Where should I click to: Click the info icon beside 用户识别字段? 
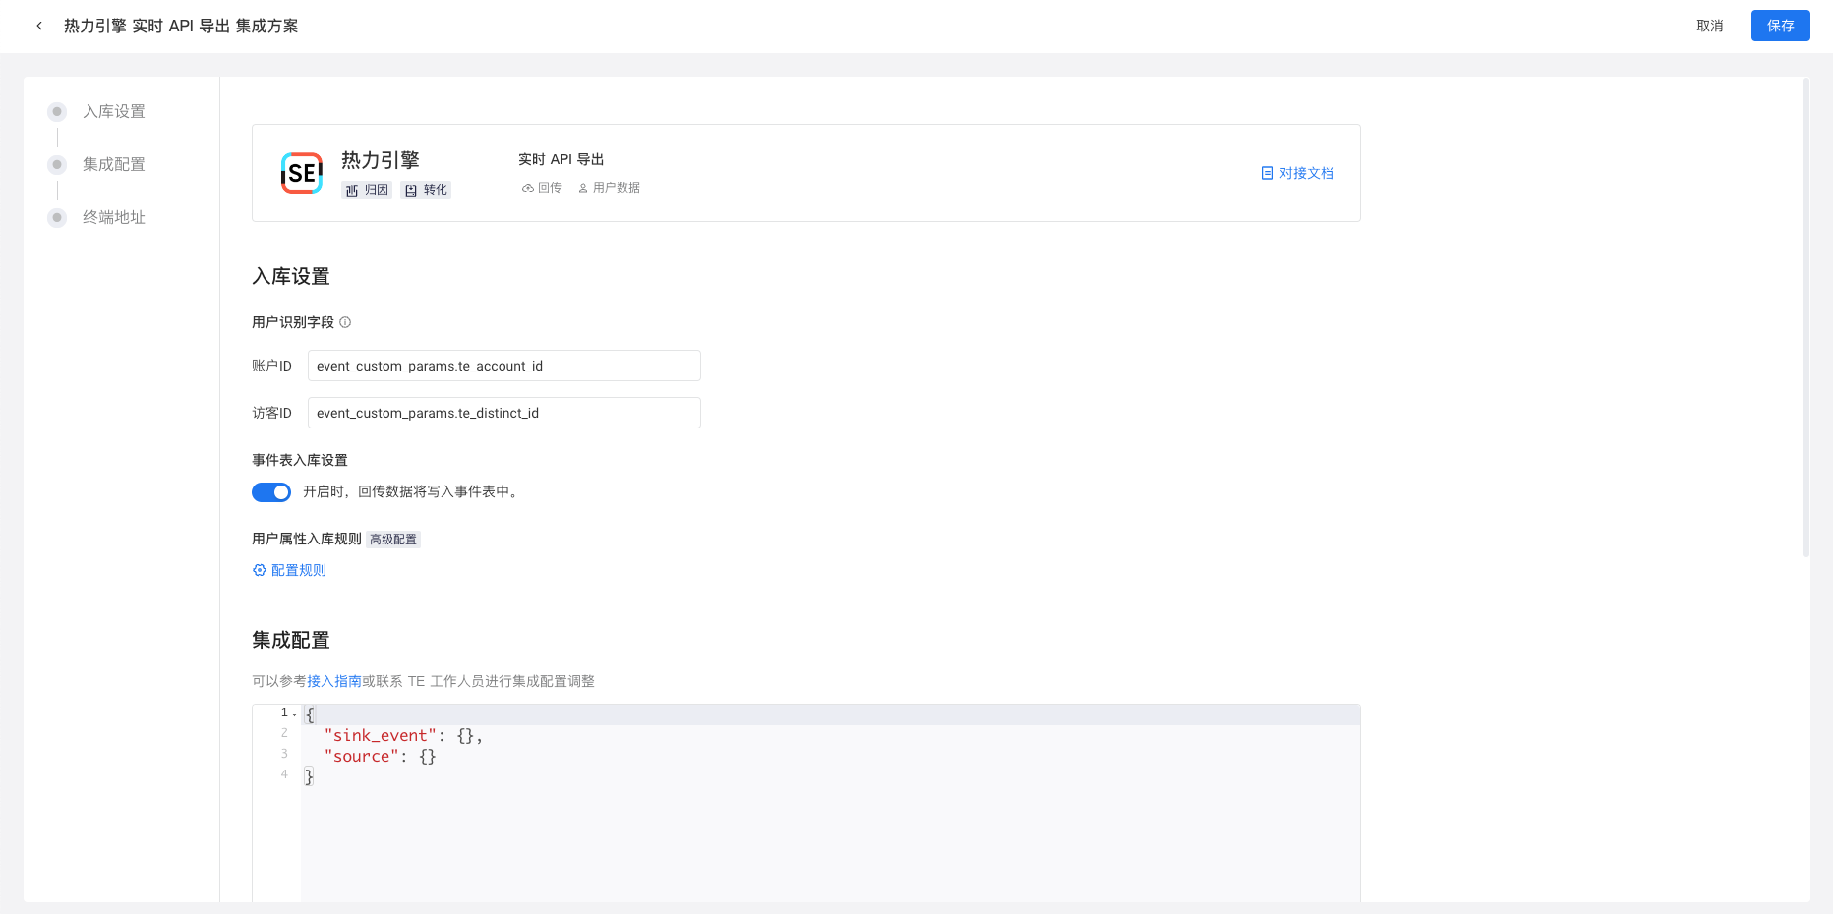click(345, 322)
